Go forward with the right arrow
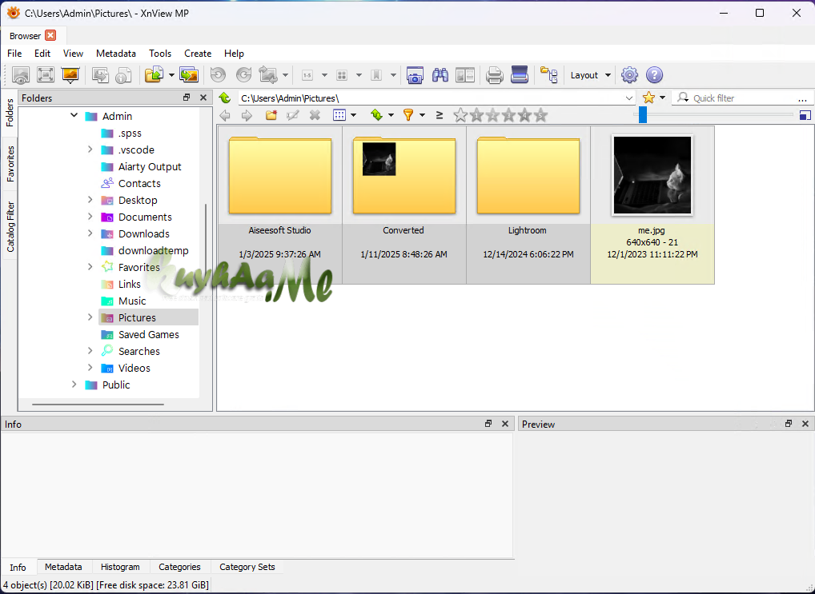815x594 pixels. 247,115
